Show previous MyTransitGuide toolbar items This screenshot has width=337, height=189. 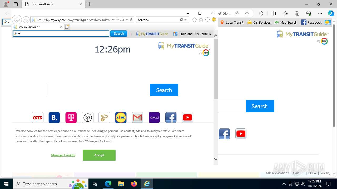(x=131, y=34)
